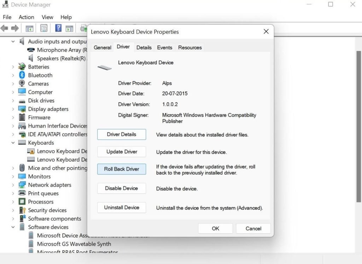Click the Roll Back Driver button
362x264 pixels.
pyautogui.click(x=122, y=169)
